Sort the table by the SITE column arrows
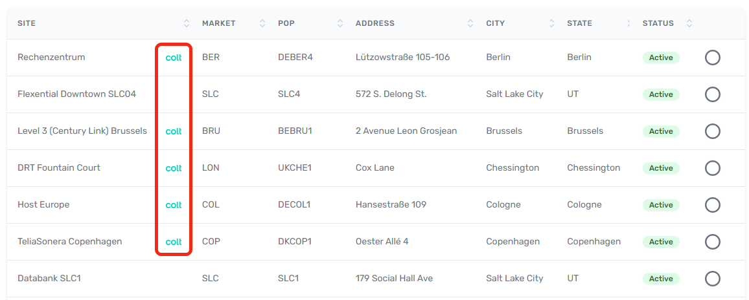The width and height of the screenshot is (749, 300). (187, 23)
